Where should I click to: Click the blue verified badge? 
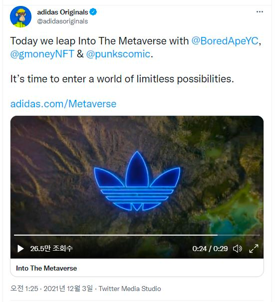(x=93, y=12)
